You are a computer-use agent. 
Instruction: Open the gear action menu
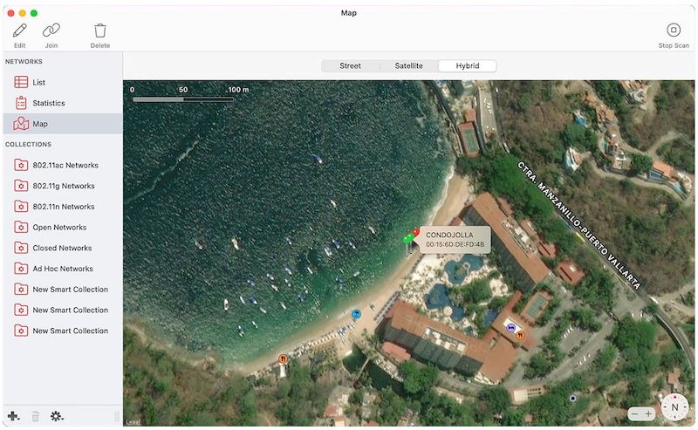click(x=57, y=417)
